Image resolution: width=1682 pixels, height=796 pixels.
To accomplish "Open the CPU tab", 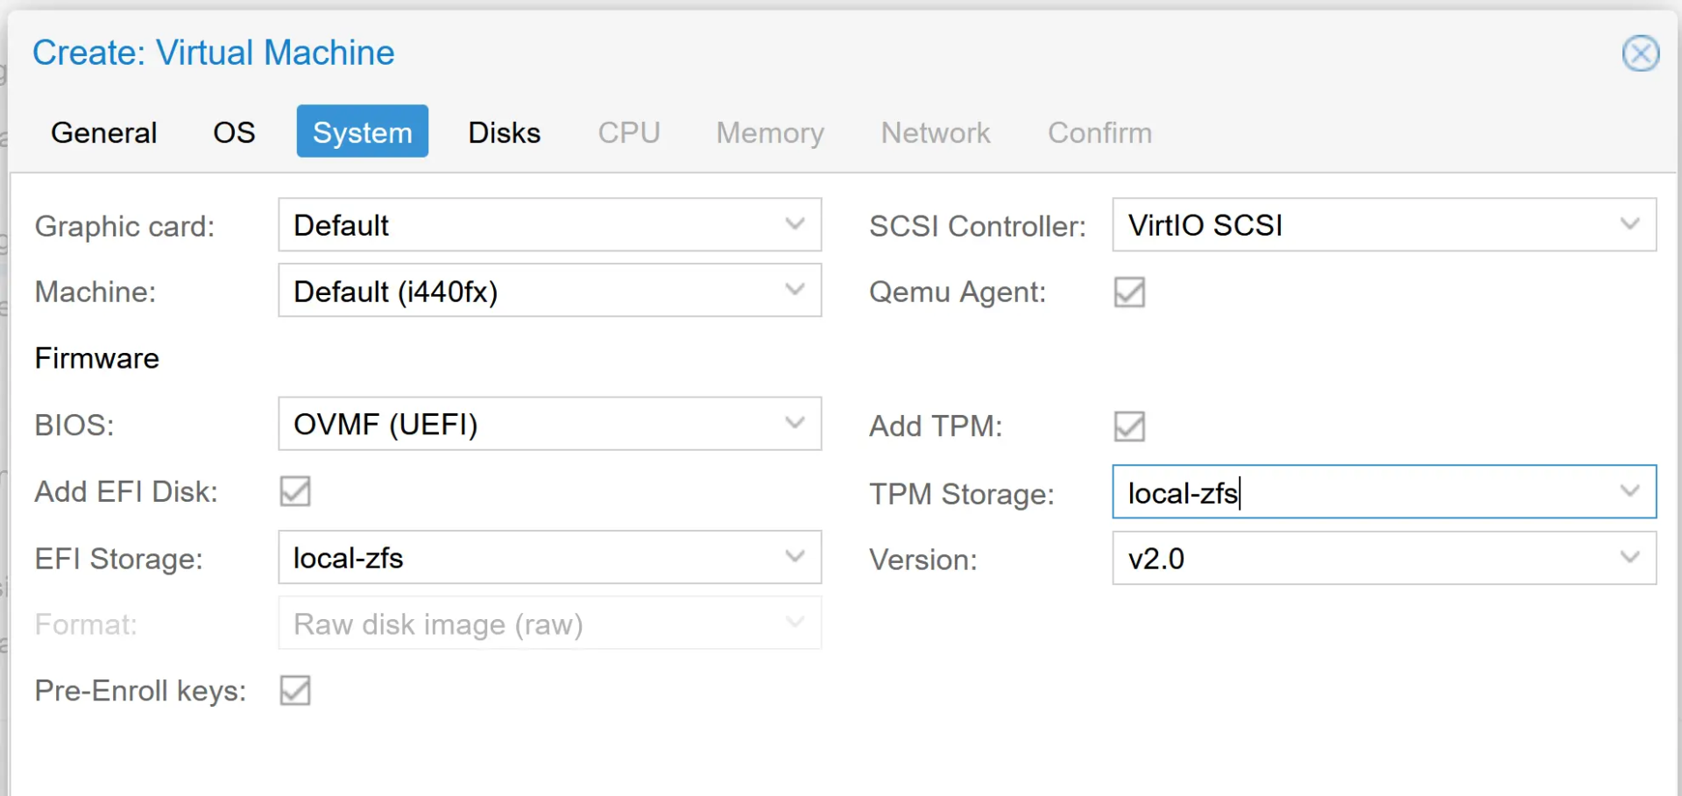I will [x=629, y=132].
